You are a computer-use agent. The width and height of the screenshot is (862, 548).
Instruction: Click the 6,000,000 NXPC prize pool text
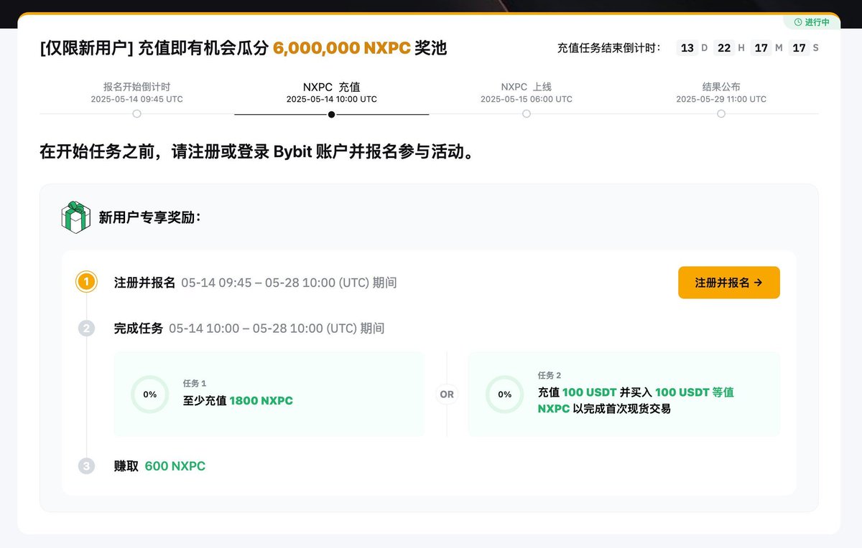pyautogui.click(x=342, y=48)
